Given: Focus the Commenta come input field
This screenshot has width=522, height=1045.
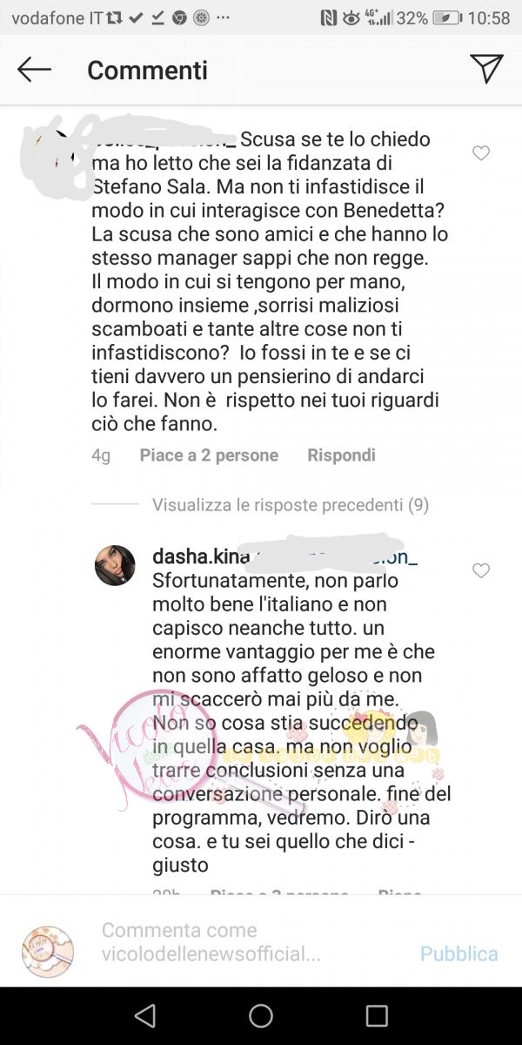Looking at the screenshot, I should point(251,942).
